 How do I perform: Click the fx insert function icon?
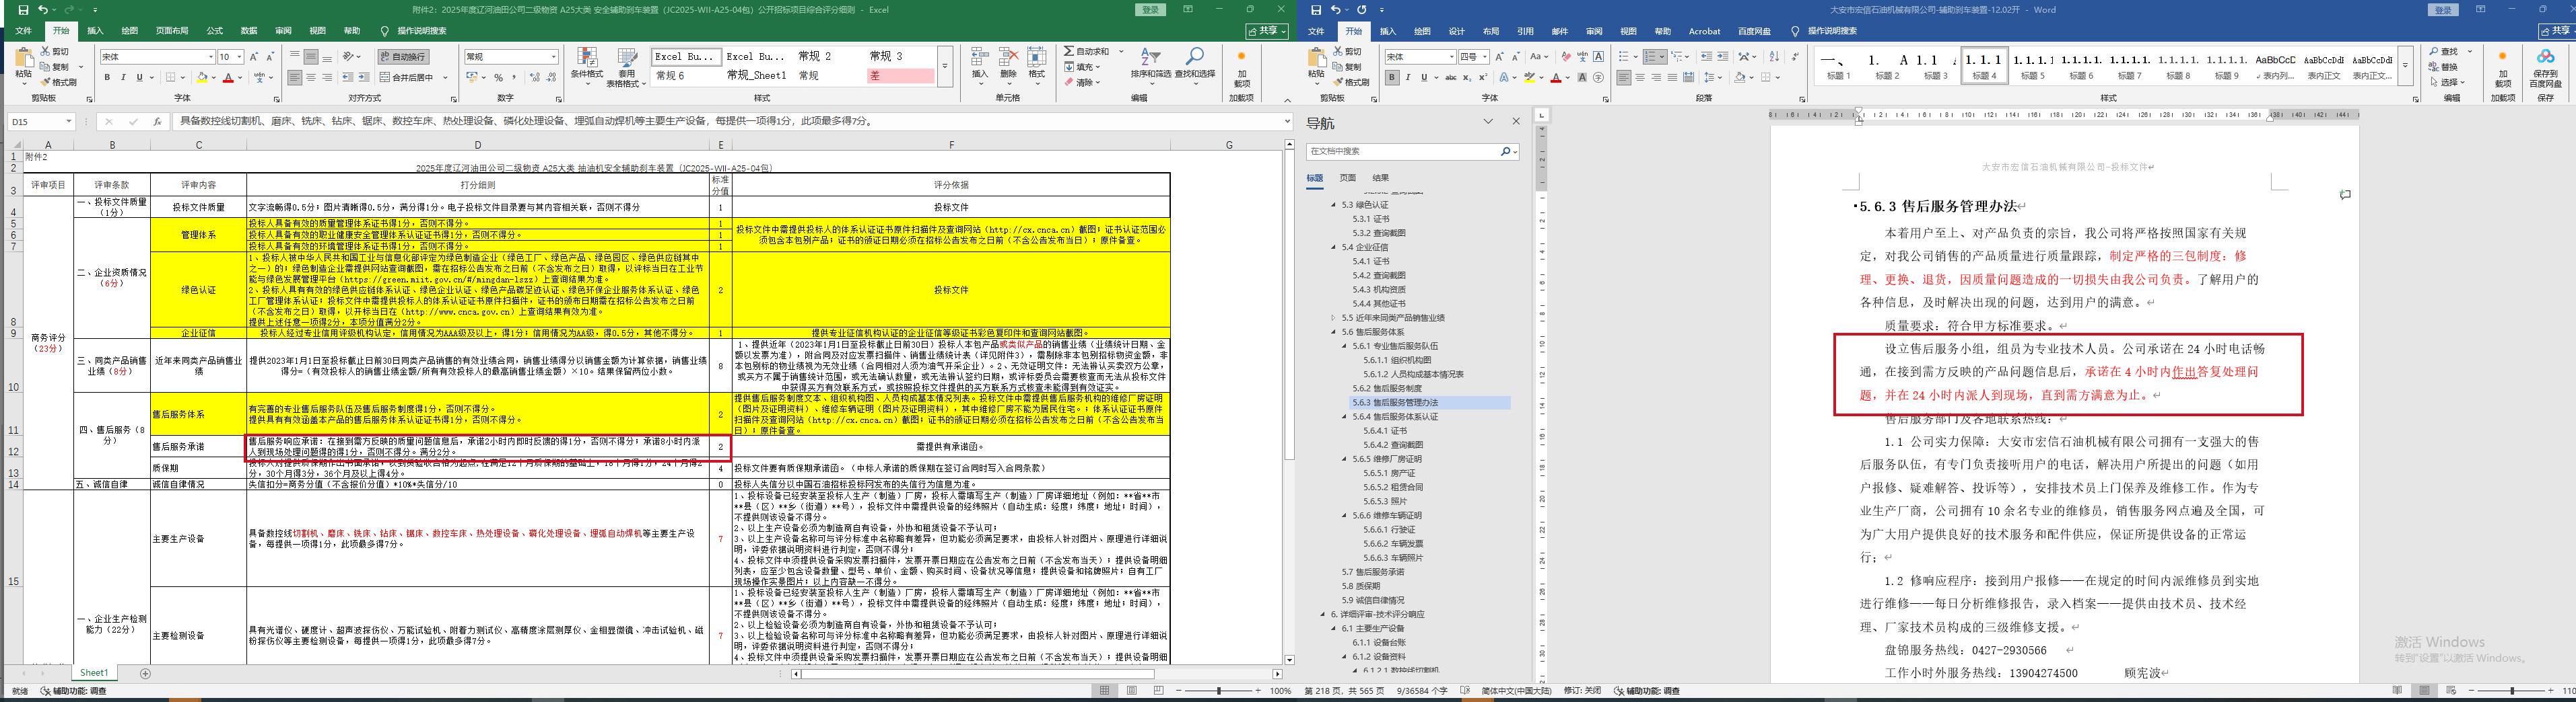point(157,122)
